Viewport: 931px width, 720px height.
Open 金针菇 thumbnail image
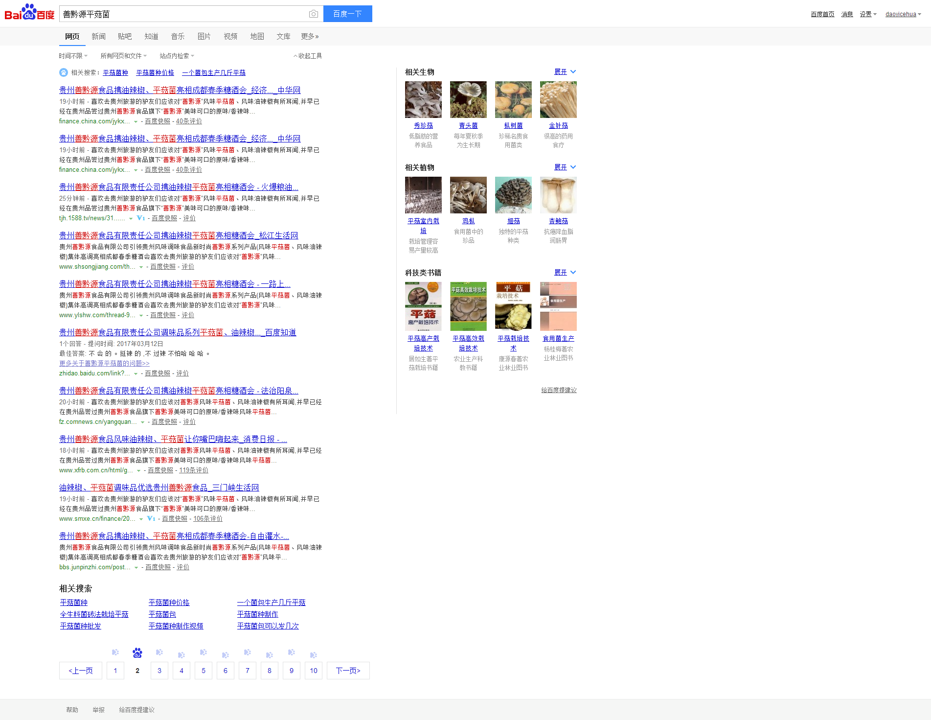click(x=558, y=99)
